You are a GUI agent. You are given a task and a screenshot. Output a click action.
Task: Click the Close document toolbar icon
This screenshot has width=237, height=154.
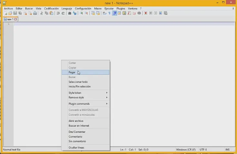(25, 13)
